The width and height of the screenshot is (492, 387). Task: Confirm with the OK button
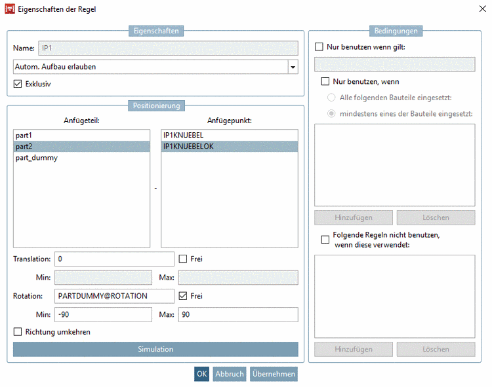tap(201, 374)
